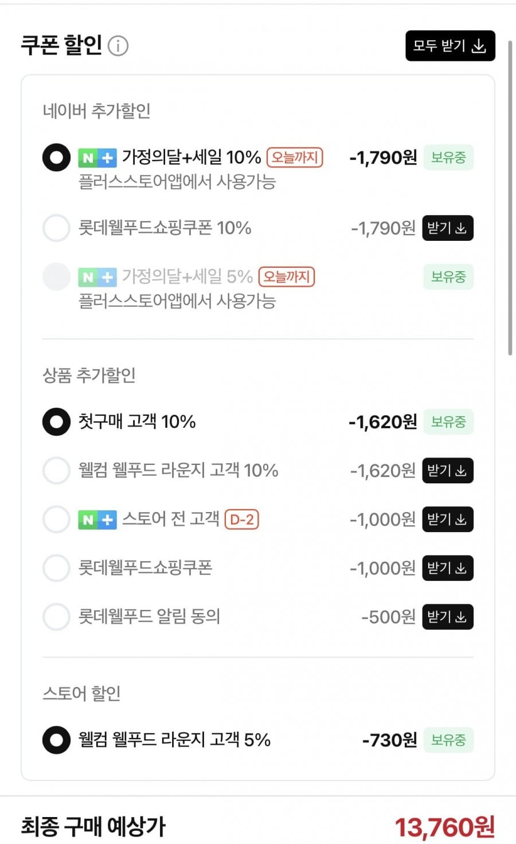
Task: Select the 웰컴 웰푸드 라운지 고객 5% radio
Action: coord(56,740)
